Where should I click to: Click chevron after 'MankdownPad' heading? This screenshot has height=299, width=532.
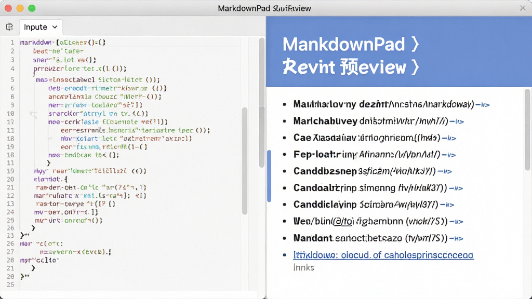415,45
